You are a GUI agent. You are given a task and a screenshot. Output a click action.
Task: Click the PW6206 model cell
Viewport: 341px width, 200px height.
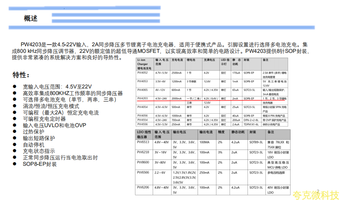click(143, 188)
